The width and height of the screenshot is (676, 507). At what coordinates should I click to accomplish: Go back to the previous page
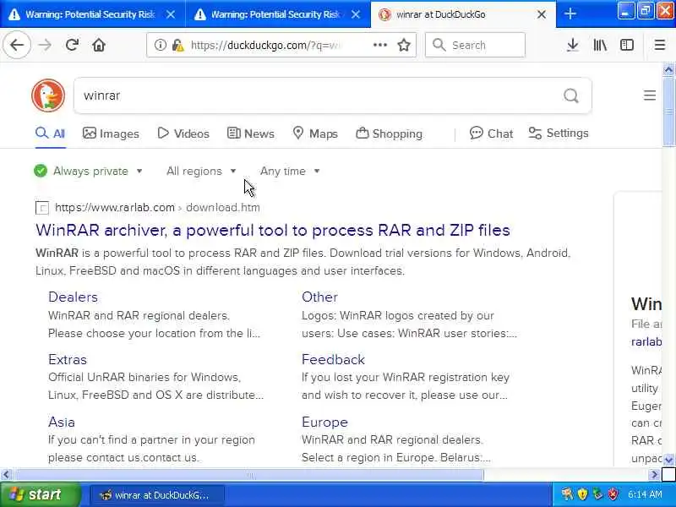(x=17, y=45)
